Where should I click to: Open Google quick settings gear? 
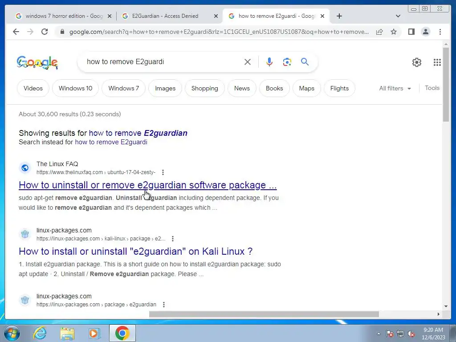(417, 62)
